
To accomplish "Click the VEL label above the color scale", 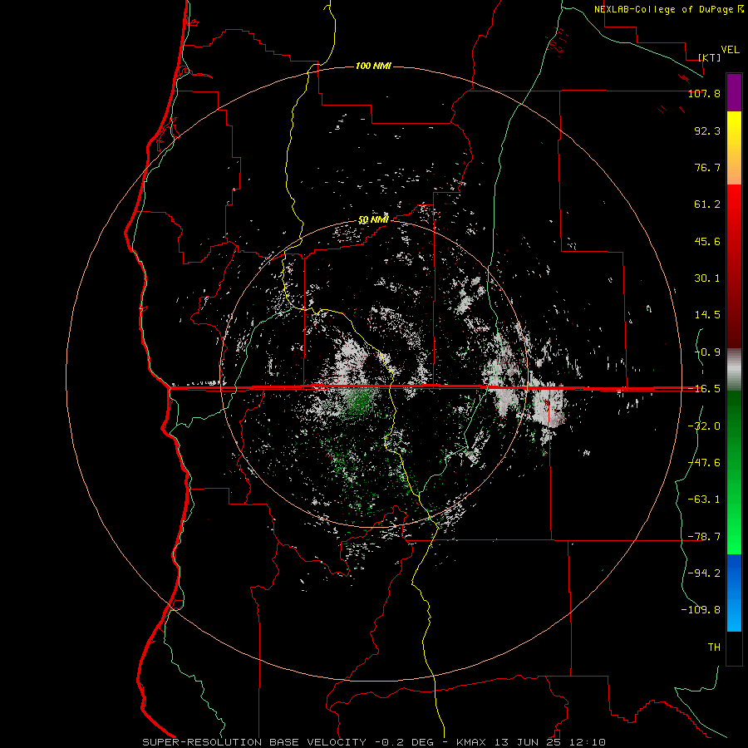I will tap(730, 50).
